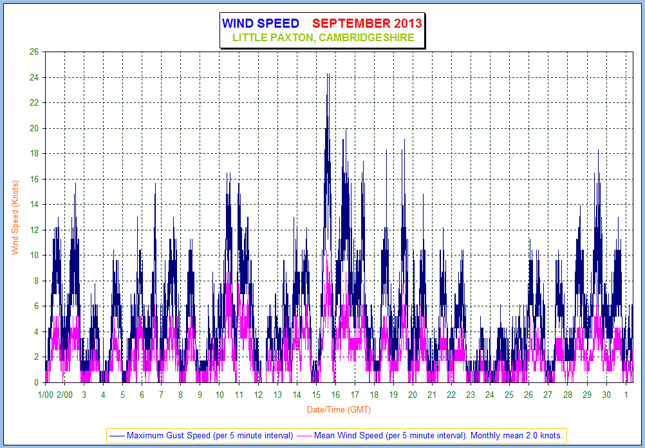645x448 pixels.
Task: Click the y-axis tick label 0
Action: (x=36, y=382)
